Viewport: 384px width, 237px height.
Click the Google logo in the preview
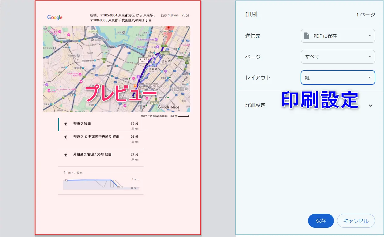[55, 18]
